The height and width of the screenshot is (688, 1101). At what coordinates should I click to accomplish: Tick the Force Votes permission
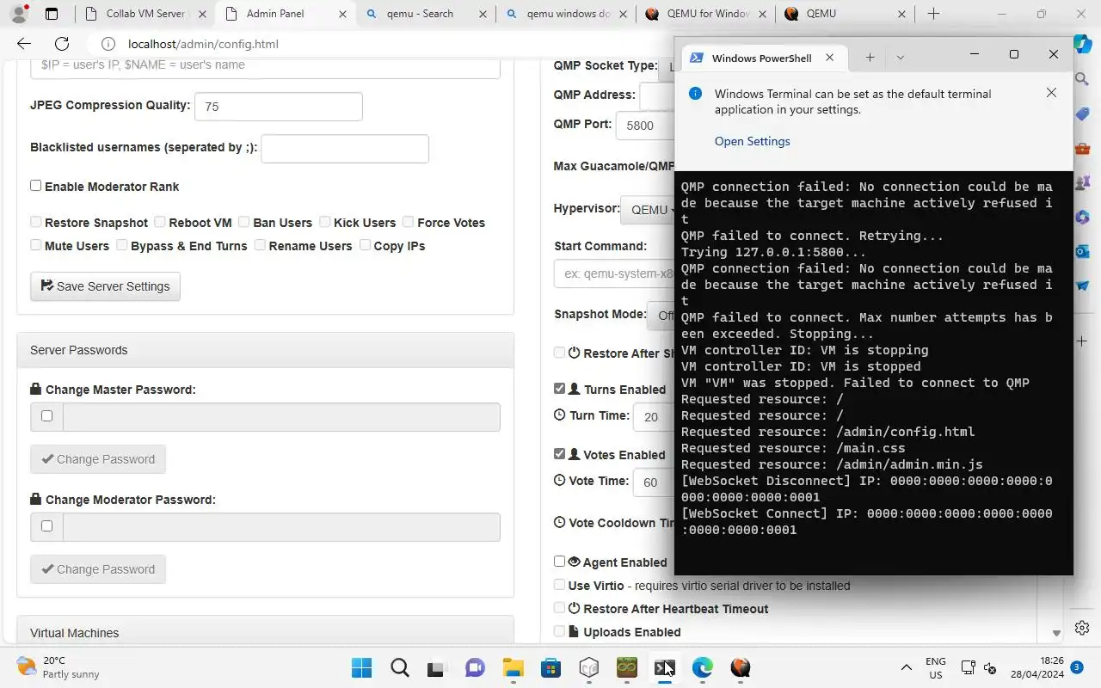pyautogui.click(x=409, y=222)
